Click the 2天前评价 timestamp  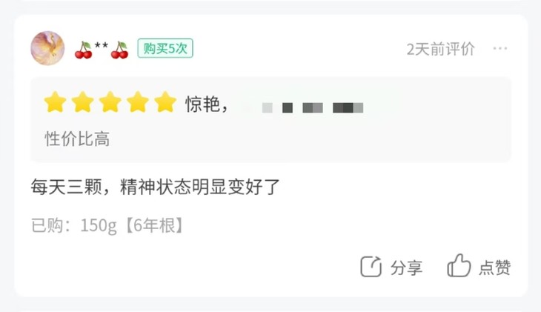(441, 49)
